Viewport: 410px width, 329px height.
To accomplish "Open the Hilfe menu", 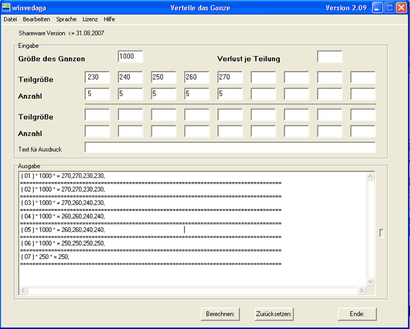I will [109, 19].
